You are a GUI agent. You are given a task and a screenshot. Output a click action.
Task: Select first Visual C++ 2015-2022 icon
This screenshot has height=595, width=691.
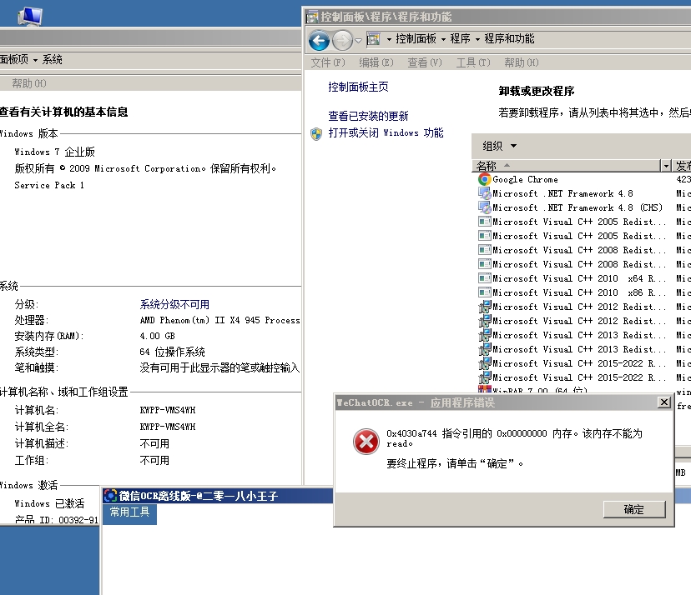(x=484, y=363)
